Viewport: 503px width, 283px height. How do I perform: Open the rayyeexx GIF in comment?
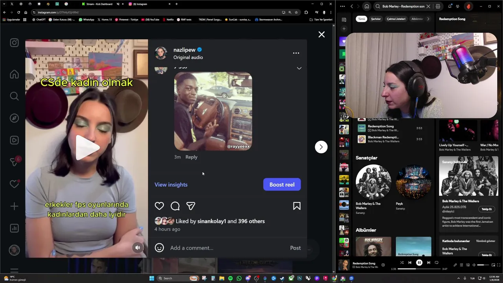point(213,111)
